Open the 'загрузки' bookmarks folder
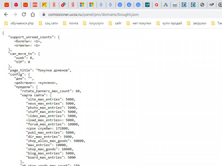 196,23
